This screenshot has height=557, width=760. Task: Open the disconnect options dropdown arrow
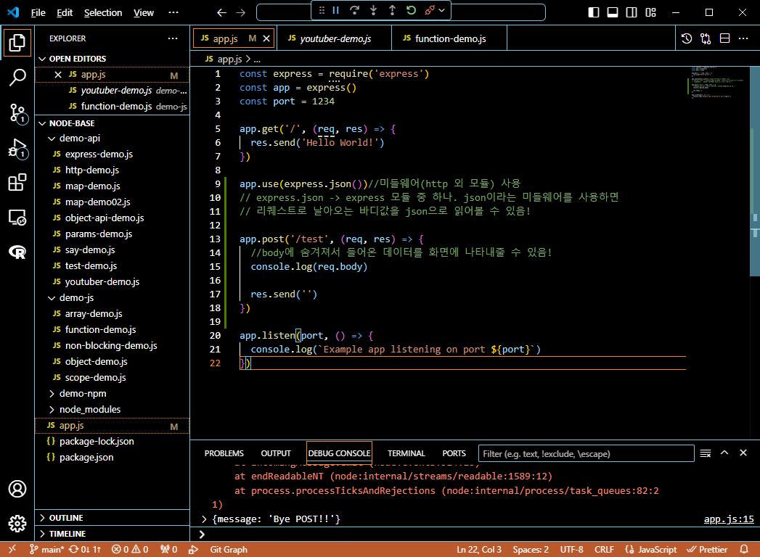441,11
